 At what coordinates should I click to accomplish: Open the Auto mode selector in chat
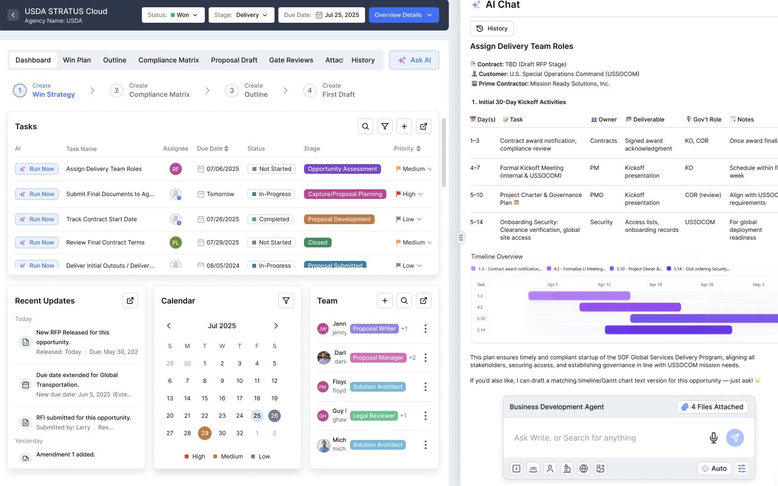click(715, 469)
